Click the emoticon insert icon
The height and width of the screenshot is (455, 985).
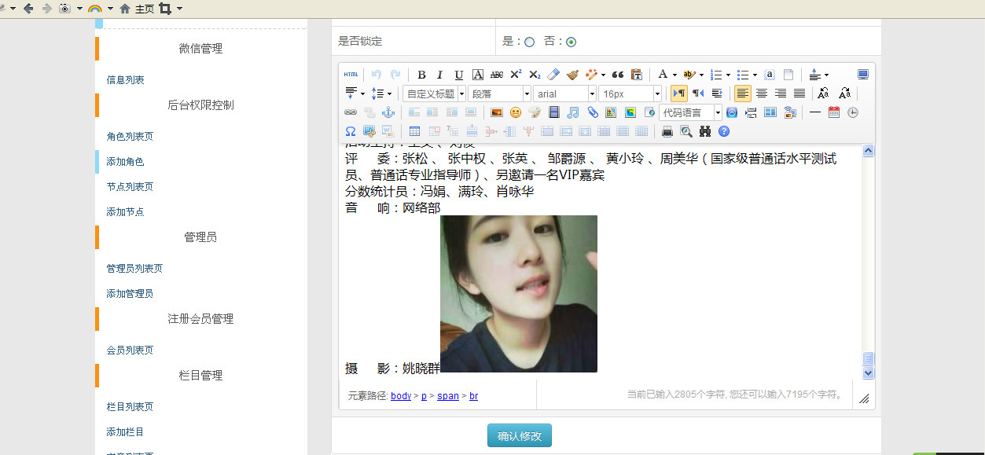point(516,112)
